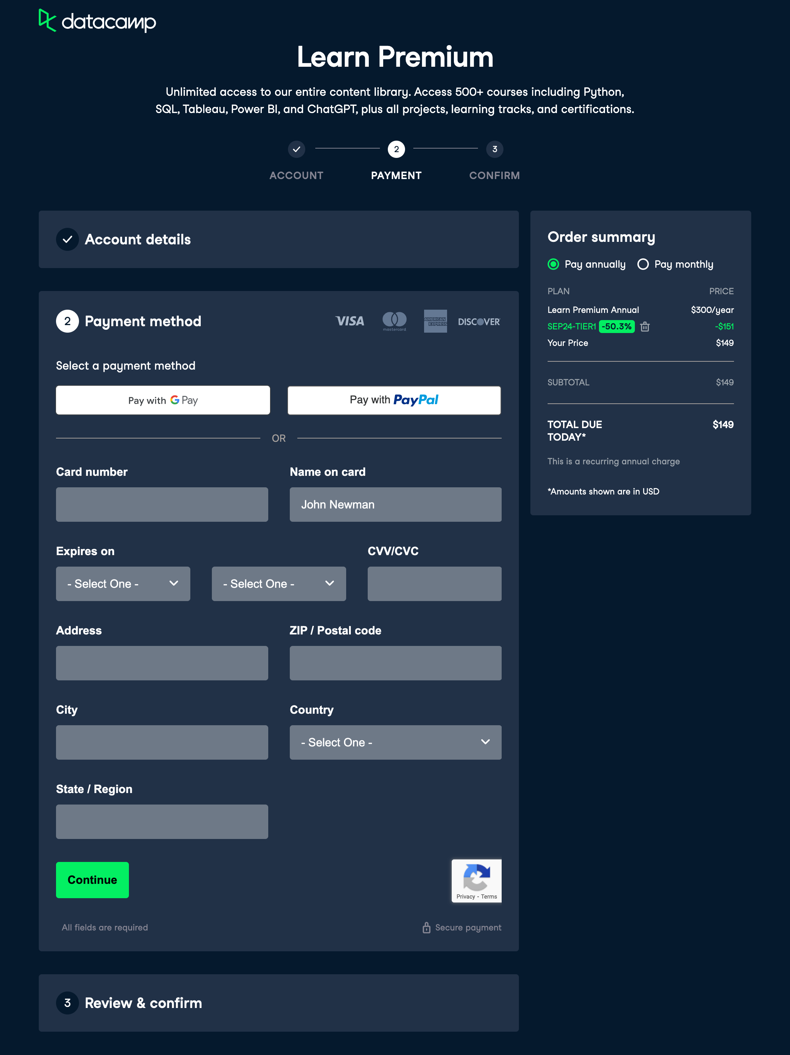
Task: Click the secure payment lock icon
Action: (427, 927)
